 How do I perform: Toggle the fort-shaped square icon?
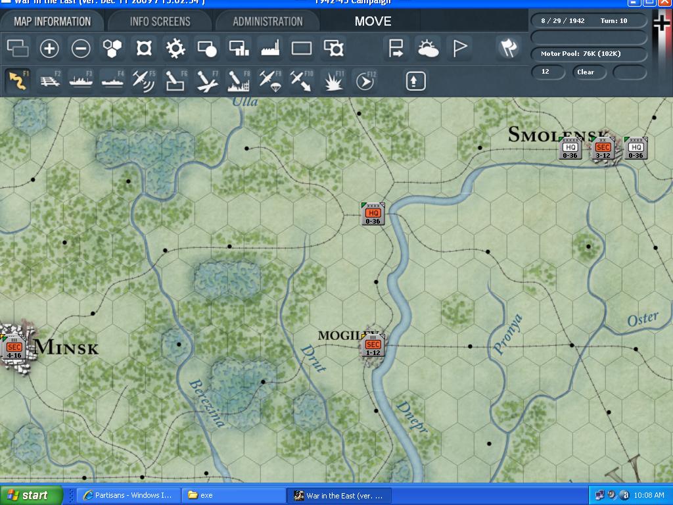point(144,48)
